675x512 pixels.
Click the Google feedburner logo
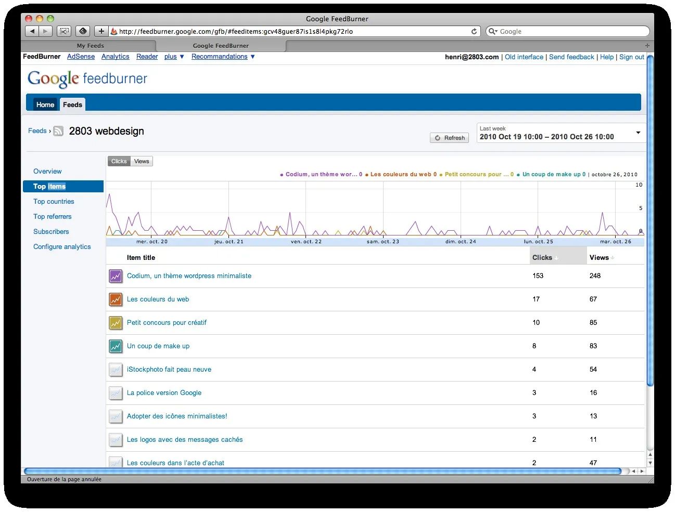tap(87, 79)
